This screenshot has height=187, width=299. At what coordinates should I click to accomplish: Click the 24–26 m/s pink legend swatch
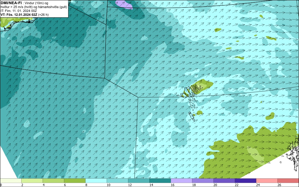(x=267, y=181)
